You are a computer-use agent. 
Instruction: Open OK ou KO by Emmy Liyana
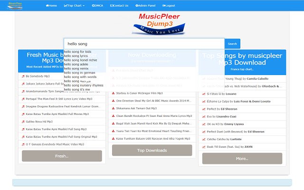pos(225,124)
